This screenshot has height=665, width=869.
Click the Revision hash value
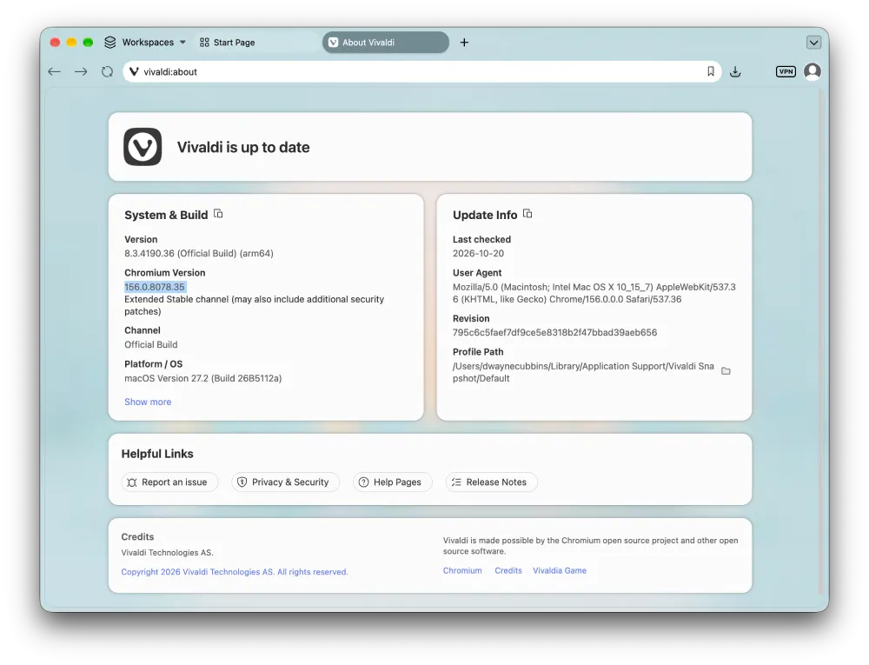coord(554,332)
